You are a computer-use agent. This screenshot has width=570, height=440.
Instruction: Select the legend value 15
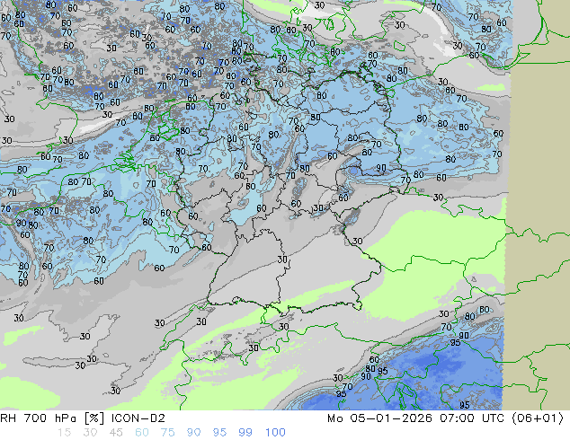(x=64, y=433)
